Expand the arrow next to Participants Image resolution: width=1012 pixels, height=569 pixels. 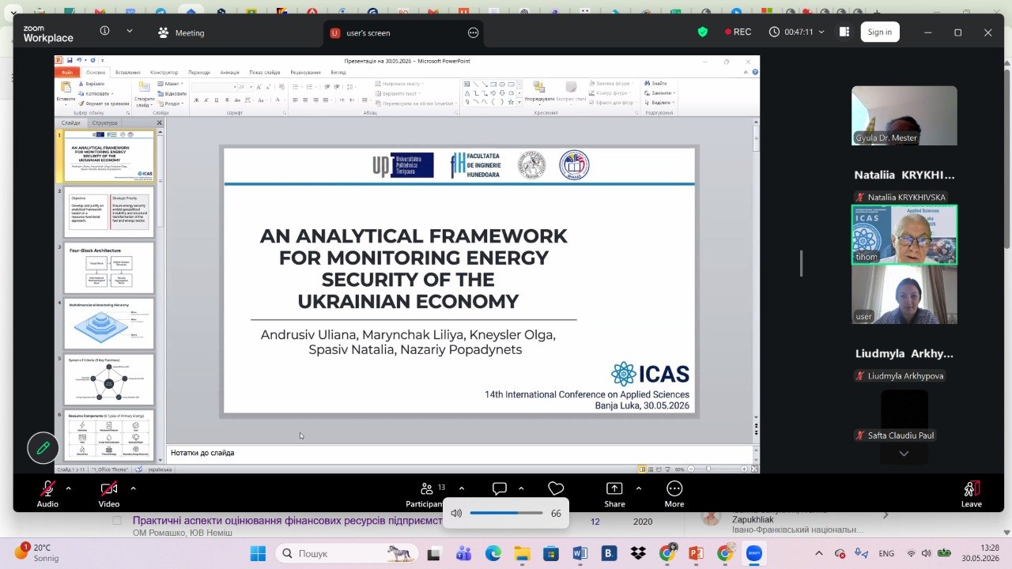pos(462,488)
